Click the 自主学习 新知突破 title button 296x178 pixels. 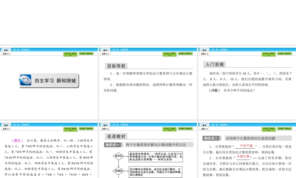pos(49,81)
